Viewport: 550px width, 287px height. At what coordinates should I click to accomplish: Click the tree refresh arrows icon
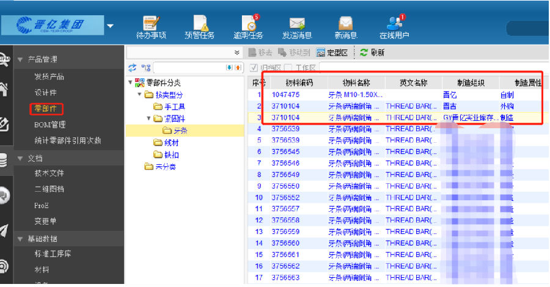coord(132,68)
